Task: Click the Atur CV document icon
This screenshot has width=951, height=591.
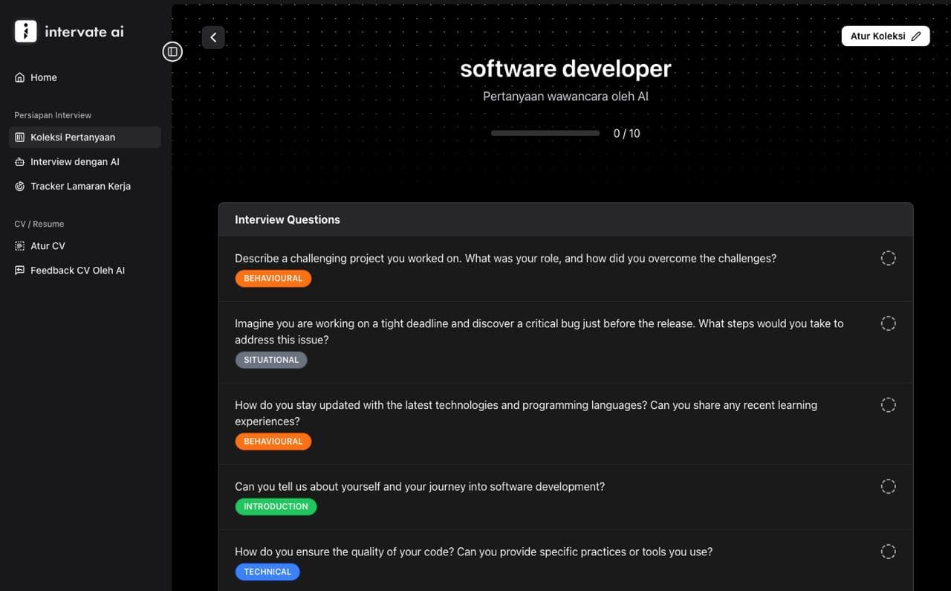Action: click(19, 245)
